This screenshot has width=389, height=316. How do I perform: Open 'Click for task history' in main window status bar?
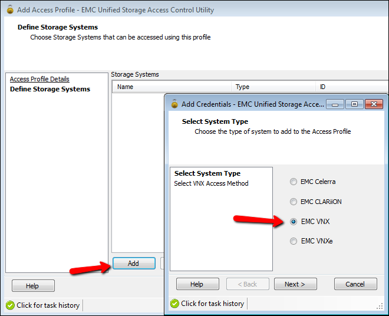pyautogui.click(x=48, y=305)
